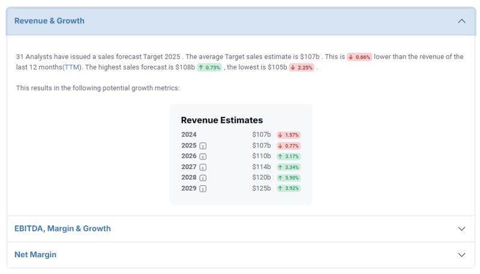This screenshot has width=480, height=274.
Task: Click the Revenue & Growth section title
Action: coord(49,21)
